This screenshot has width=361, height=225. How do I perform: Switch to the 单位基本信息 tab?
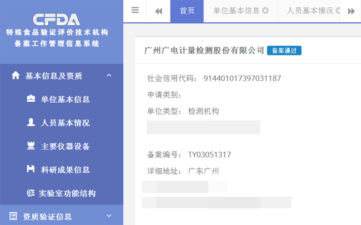[237, 11]
